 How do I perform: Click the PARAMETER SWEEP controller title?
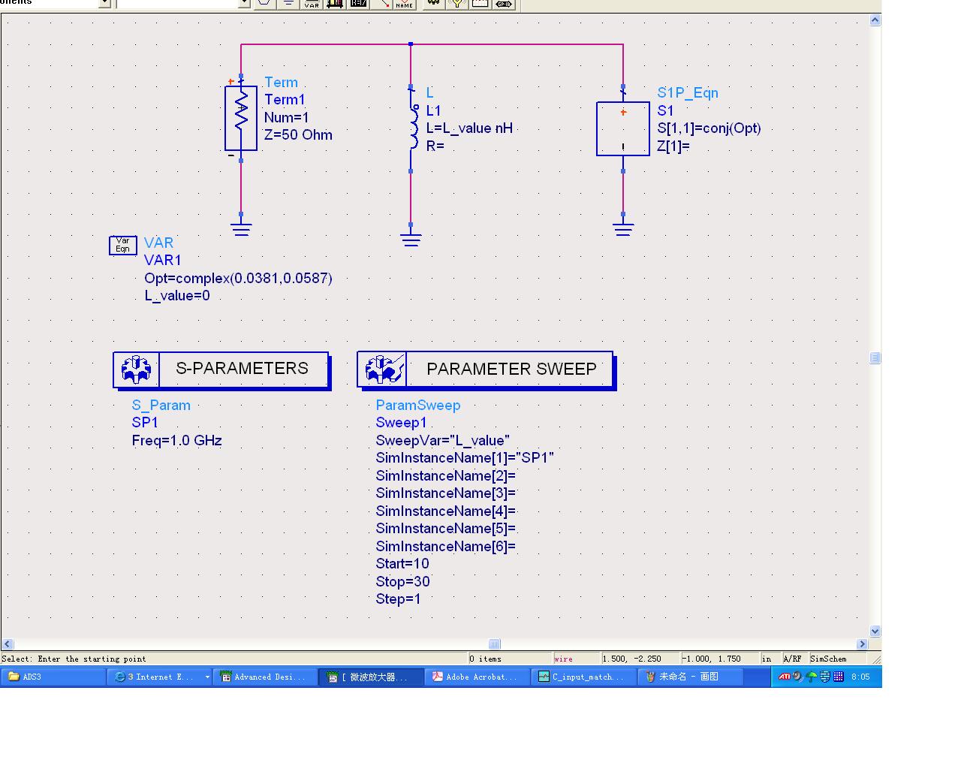(511, 369)
